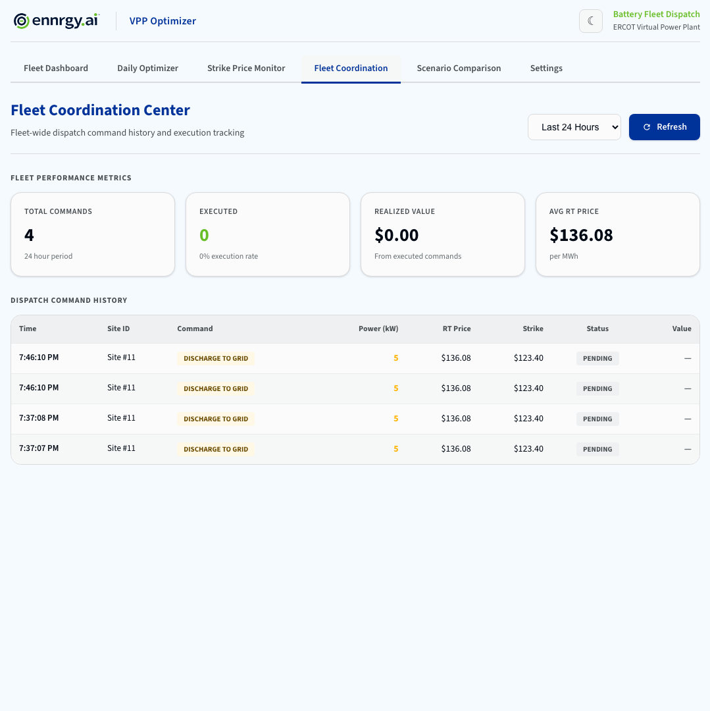
Task: Toggle dark mode with moon icon
Action: point(590,21)
